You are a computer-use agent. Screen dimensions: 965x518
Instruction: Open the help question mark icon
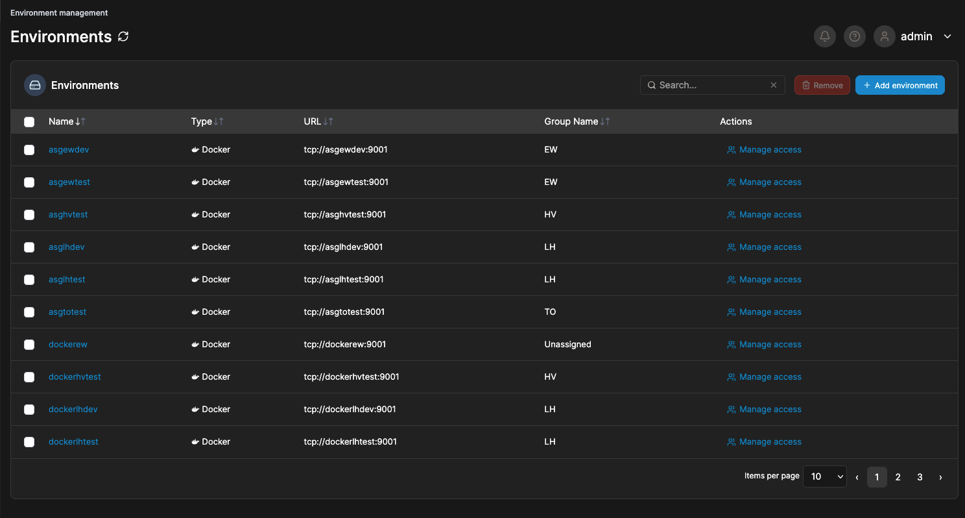(x=855, y=36)
